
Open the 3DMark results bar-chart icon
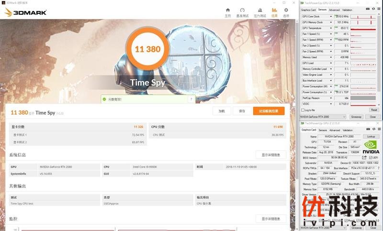coord(274,10)
